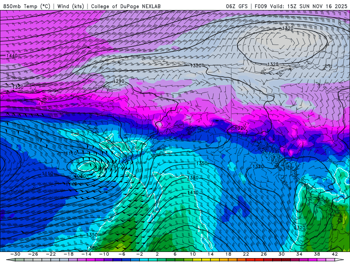
Task: Click the -14 label on the temperature scale
Action: pyautogui.click(x=86, y=254)
